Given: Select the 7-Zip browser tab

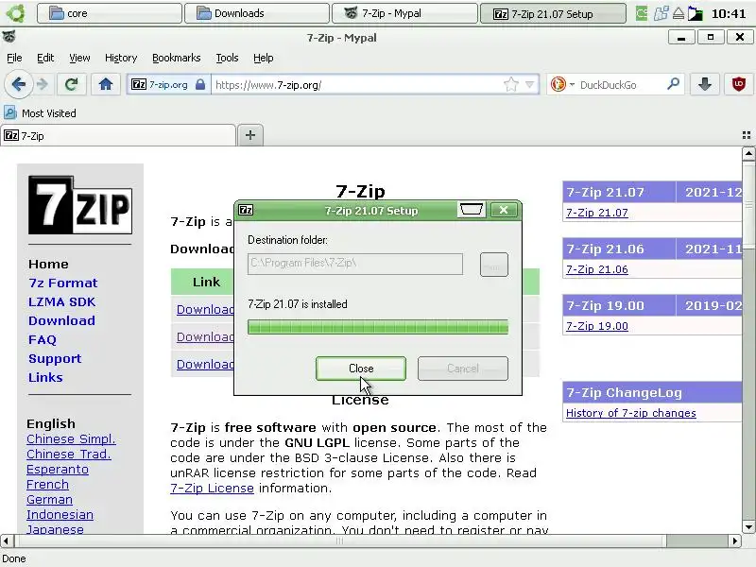Looking at the screenshot, I should coord(118,136).
